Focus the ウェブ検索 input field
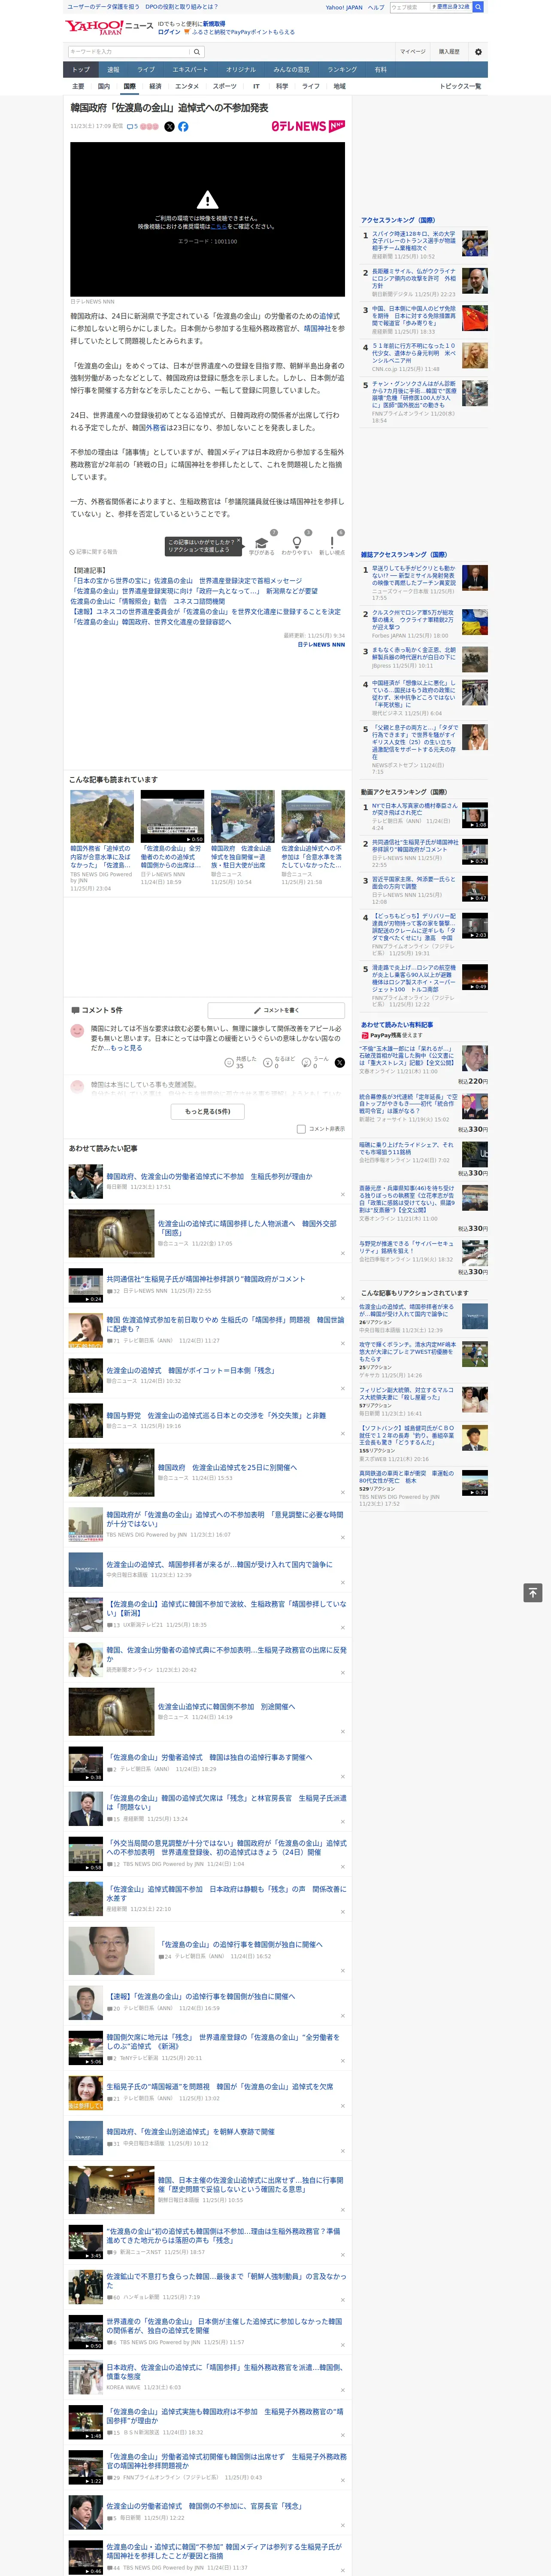This screenshot has width=551, height=2576. pos(410,7)
